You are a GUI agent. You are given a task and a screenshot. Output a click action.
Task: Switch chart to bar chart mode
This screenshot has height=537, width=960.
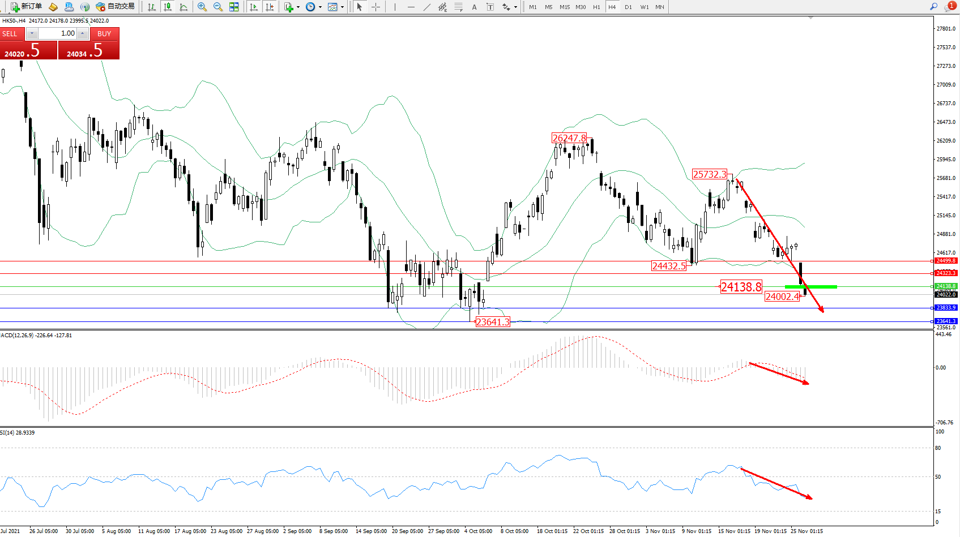[x=152, y=7]
